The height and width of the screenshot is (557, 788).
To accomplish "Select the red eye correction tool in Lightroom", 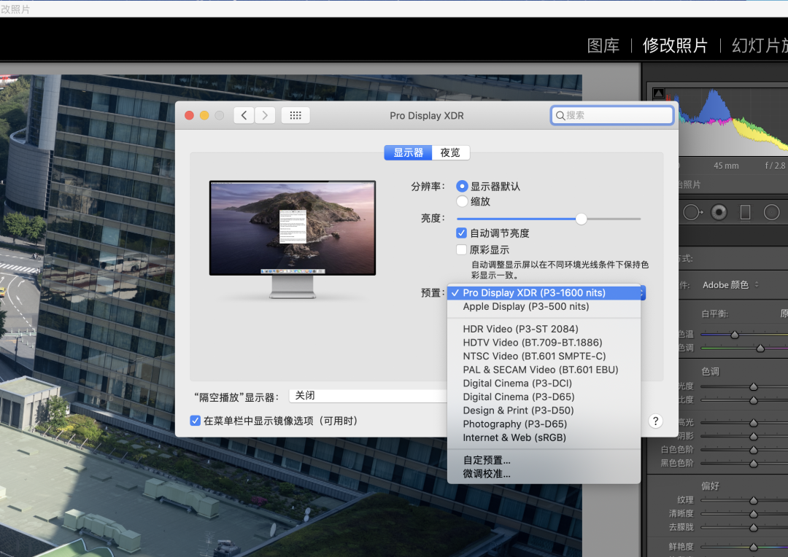I will (719, 212).
